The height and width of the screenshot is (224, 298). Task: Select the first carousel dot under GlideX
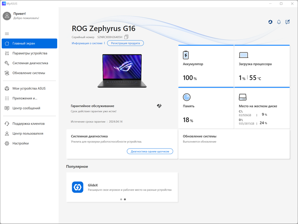[121, 199]
